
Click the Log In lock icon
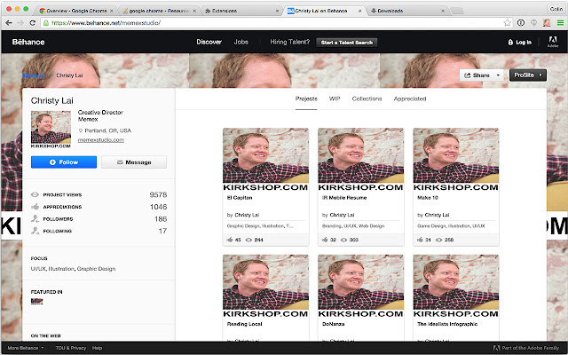[510, 43]
